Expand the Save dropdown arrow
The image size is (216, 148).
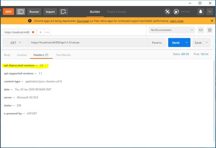207,42
